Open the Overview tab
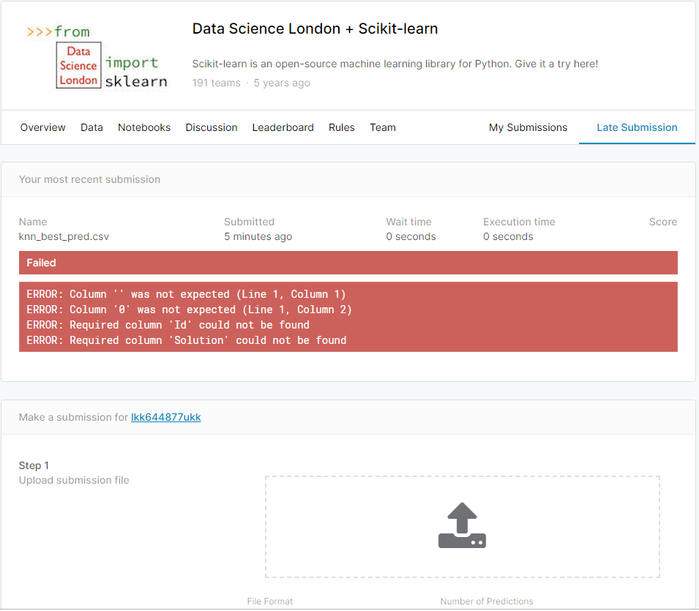The height and width of the screenshot is (611, 699). pyautogui.click(x=42, y=127)
